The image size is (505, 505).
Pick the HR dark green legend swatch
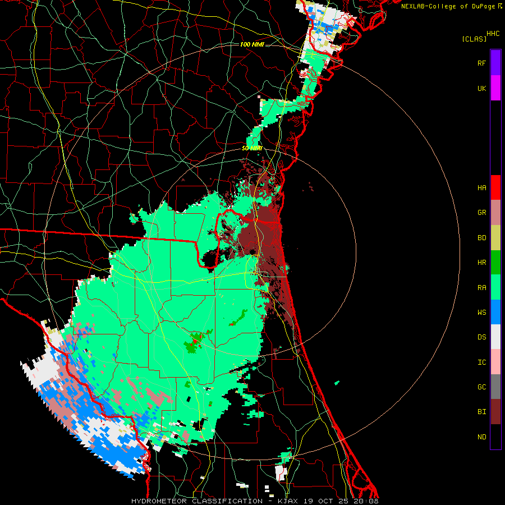[495, 263]
